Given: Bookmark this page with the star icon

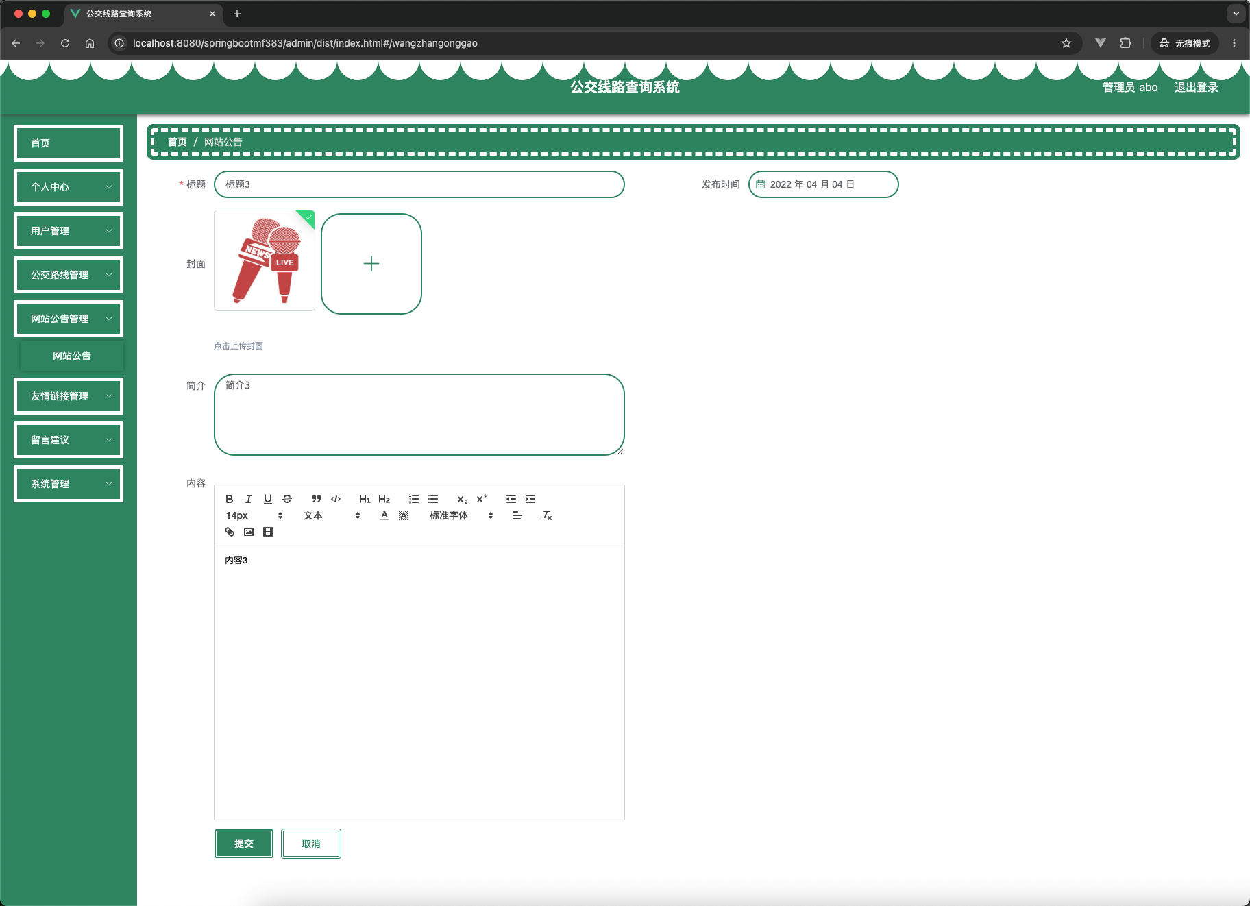Looking at the screenshot, I should (1066, 43).
